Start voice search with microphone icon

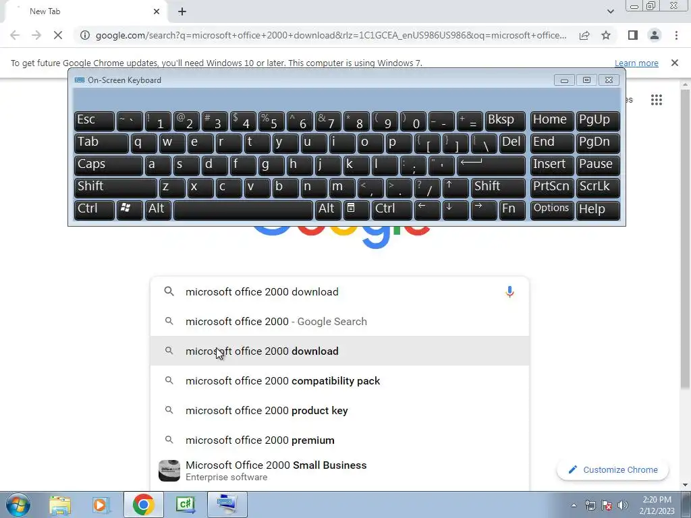coord(509,291)
